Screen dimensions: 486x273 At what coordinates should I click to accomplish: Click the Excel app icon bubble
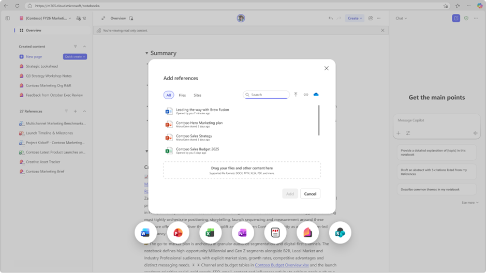pos(210,233)
